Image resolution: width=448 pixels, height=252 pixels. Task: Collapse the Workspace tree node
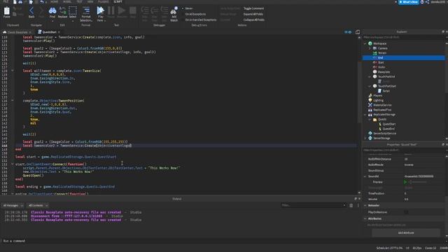pyautogui.click(x=365, y=43)
